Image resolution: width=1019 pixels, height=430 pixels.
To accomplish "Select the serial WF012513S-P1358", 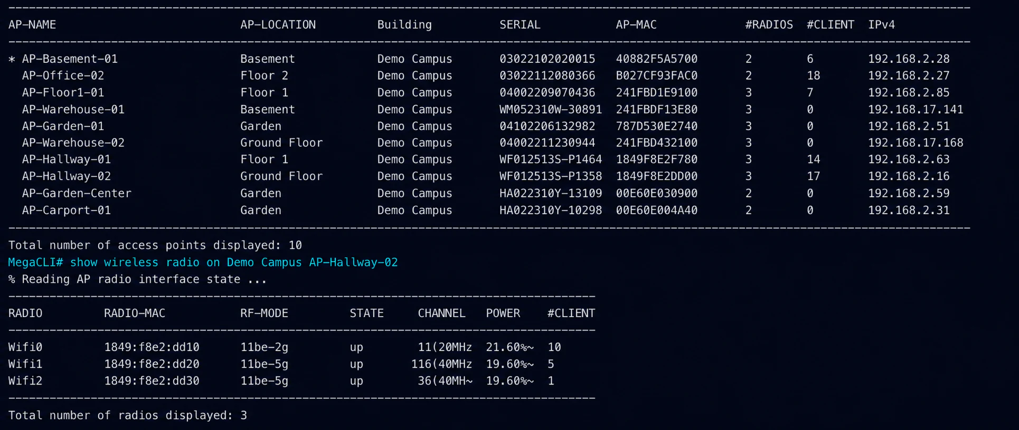I will coord(551,176).
